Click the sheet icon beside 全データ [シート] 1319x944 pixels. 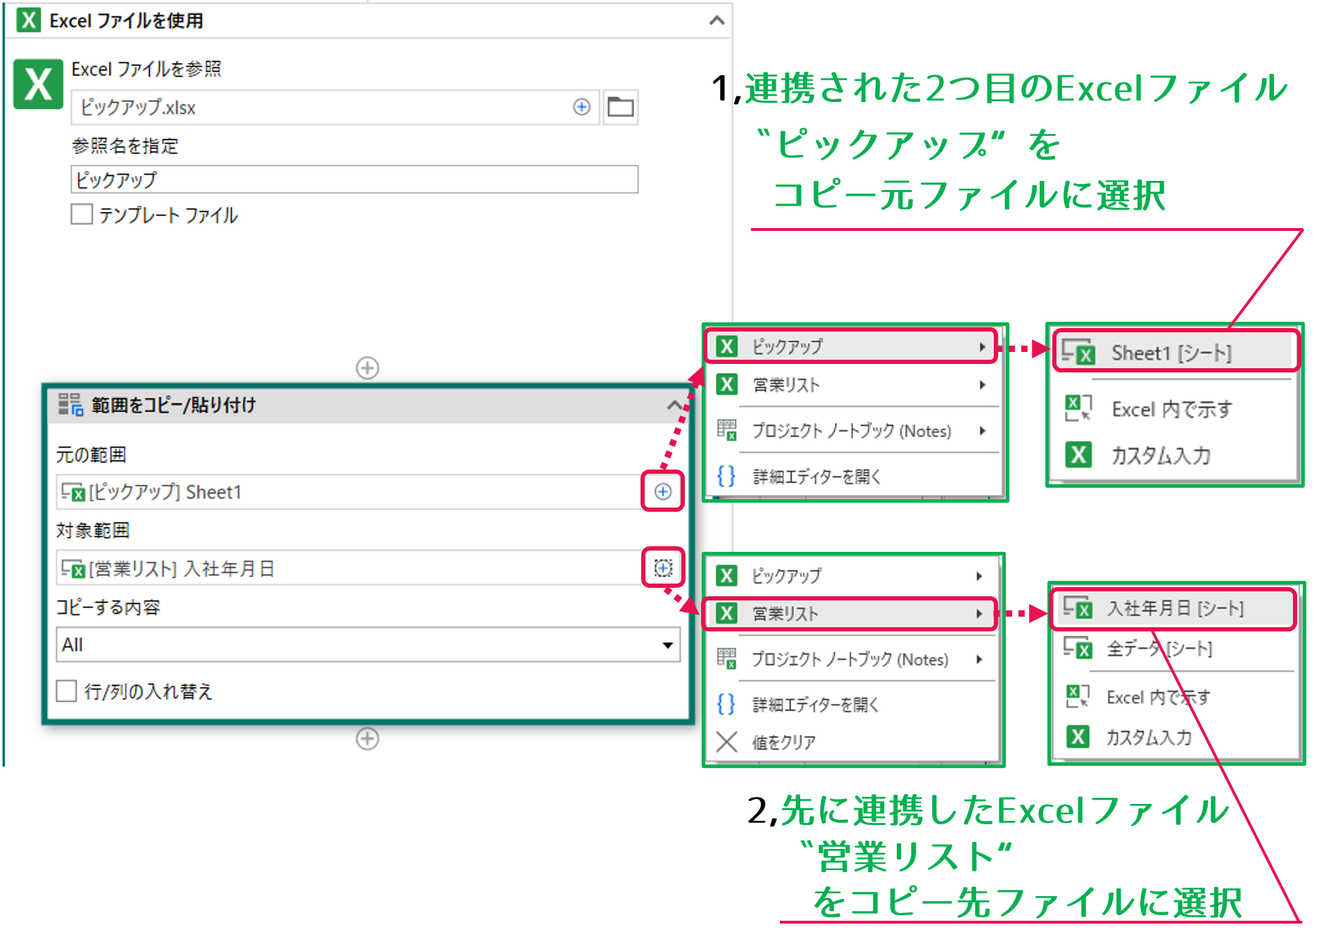pos(1078,647)
